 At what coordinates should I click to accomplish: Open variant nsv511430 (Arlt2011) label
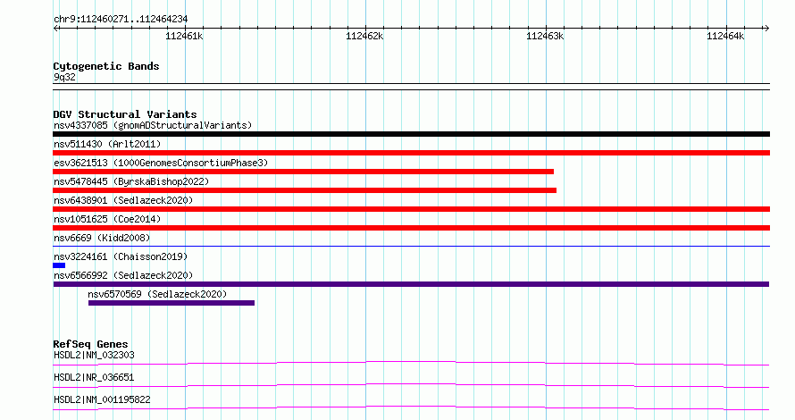[107, 144]
